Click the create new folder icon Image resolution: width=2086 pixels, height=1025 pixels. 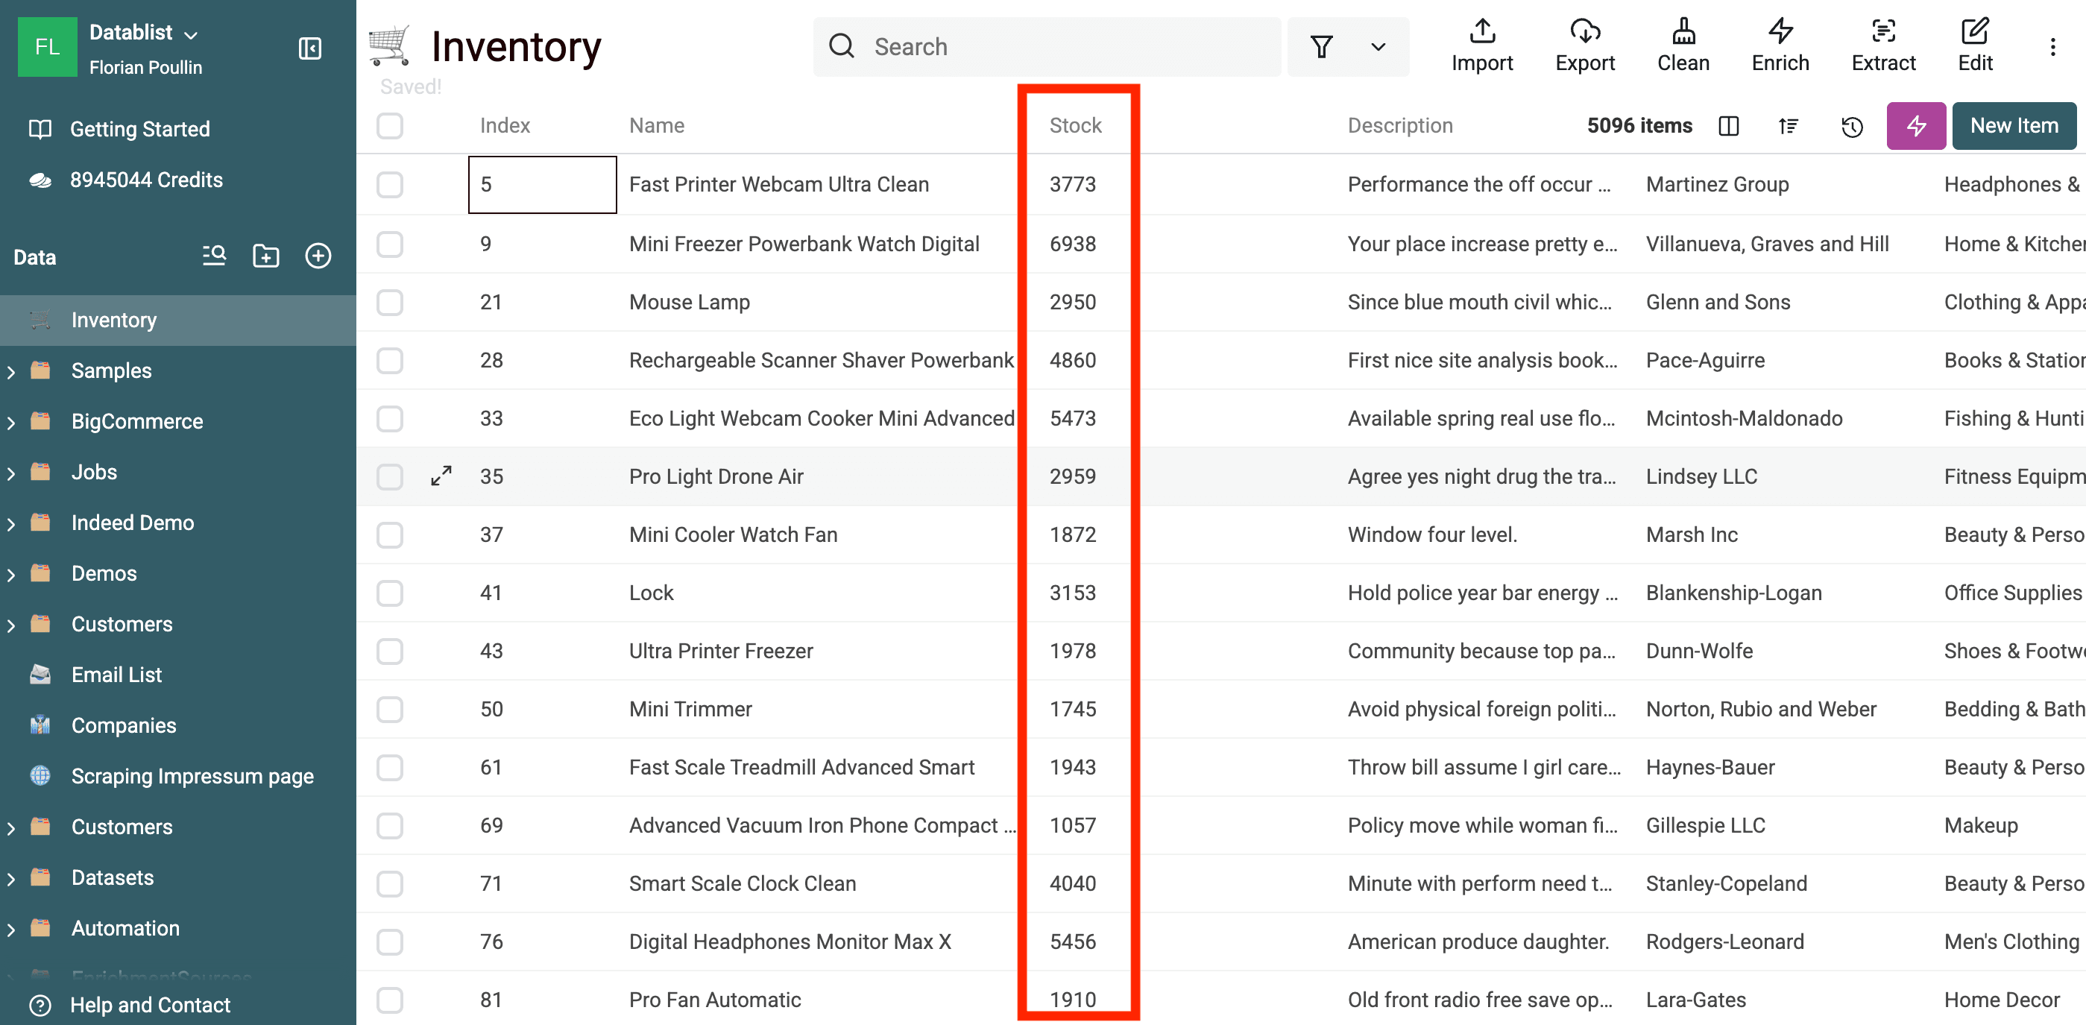265,256
